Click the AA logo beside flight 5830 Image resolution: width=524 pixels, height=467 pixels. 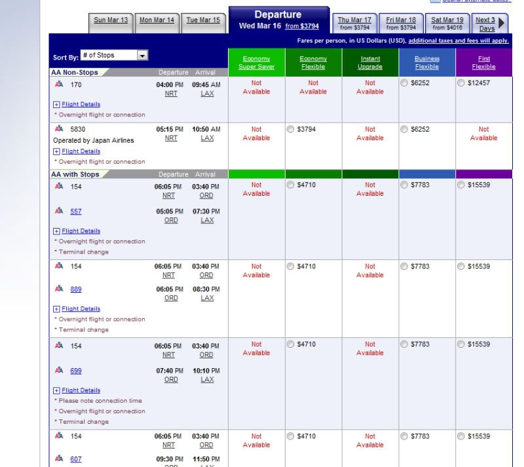tap(59, 130)
